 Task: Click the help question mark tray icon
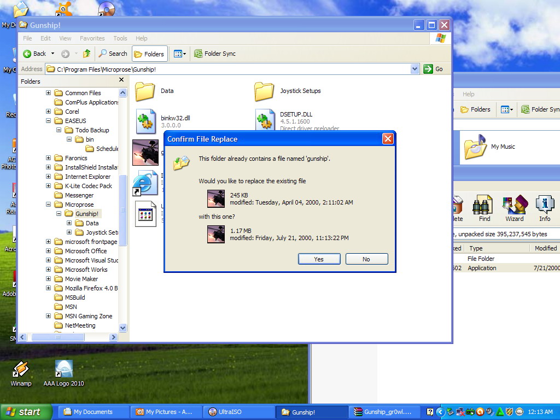click(x=430, y=412)
